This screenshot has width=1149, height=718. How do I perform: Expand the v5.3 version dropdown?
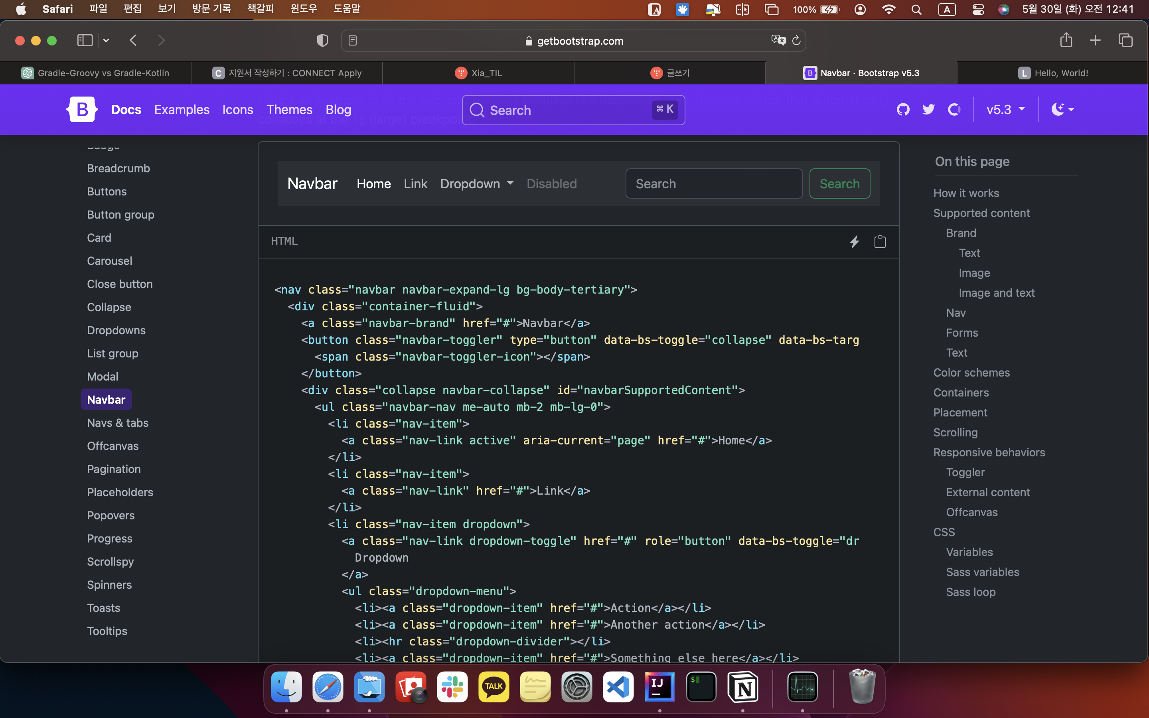[1005, 110]
